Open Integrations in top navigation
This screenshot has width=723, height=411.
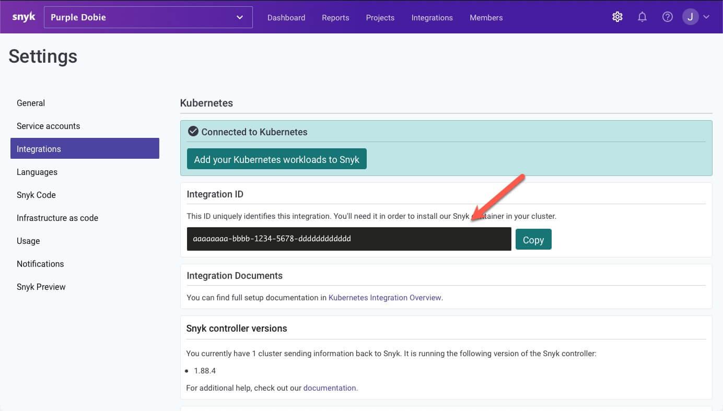432,18
